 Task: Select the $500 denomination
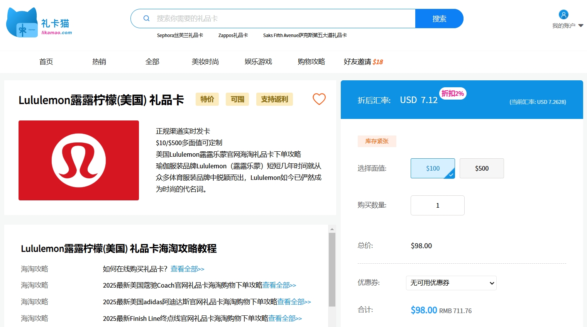tap(482, 168)
